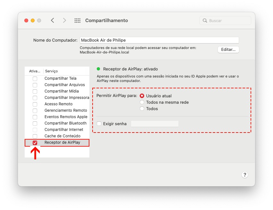This screenshot has width=273, height=210.
Task: Select the Usuário atual radio option
Action: (x=142, y=96)
